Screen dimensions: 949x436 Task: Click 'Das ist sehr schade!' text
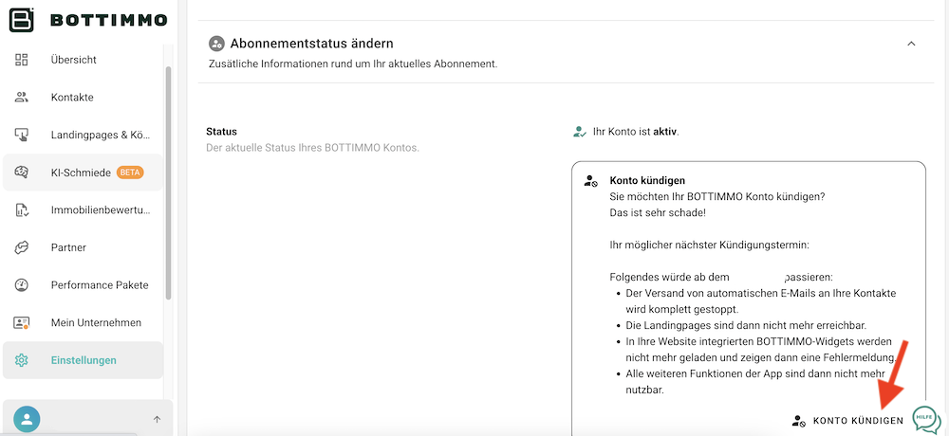658,213
